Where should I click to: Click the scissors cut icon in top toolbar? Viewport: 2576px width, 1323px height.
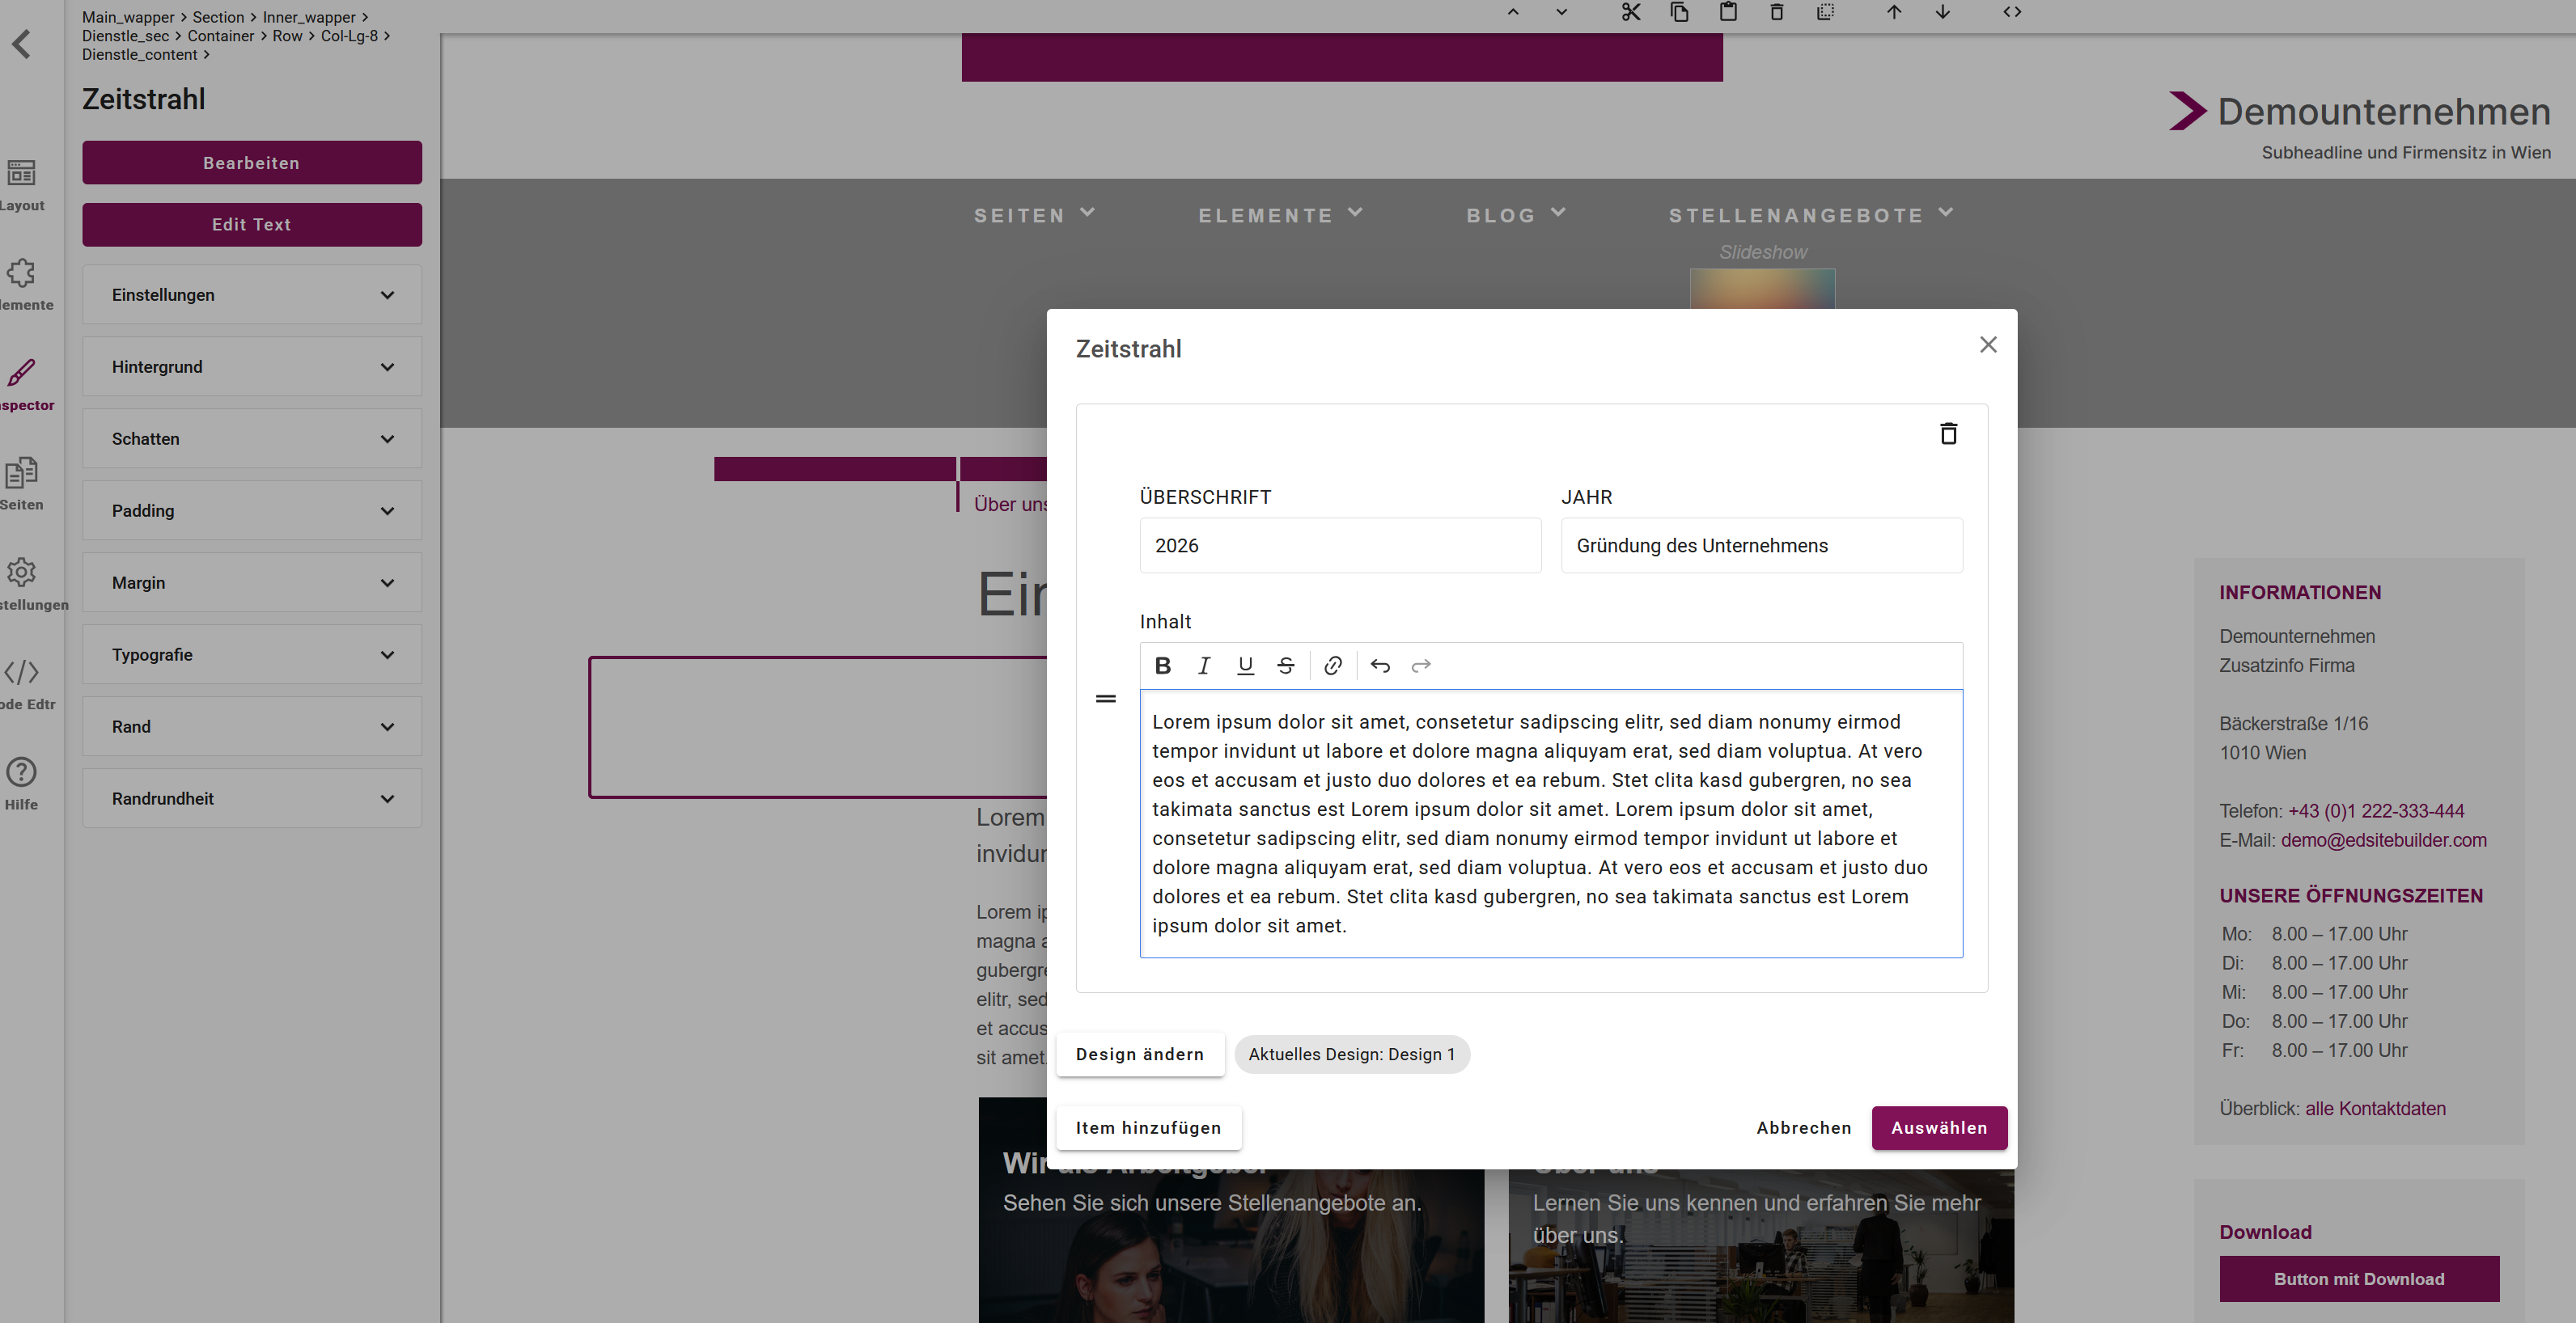pos(1631,12)
